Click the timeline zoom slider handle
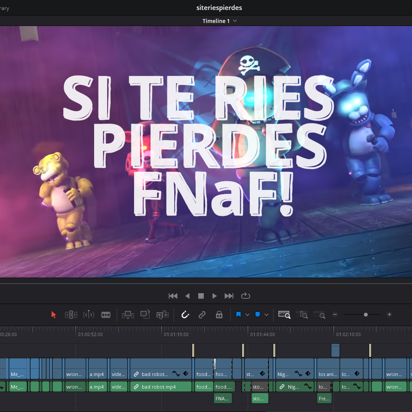The image size is (412, 412). pos(366,315)
